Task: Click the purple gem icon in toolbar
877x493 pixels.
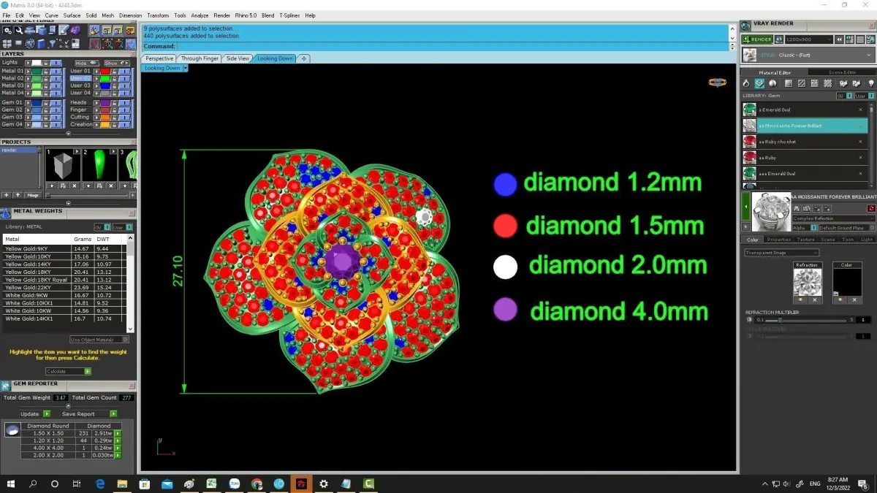Action: (75, 30)
